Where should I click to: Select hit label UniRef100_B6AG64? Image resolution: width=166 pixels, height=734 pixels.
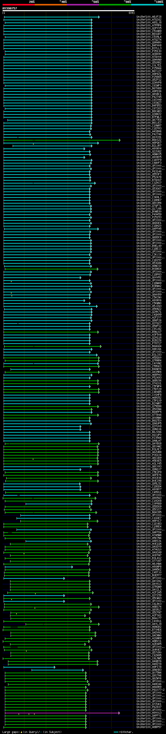(149, 346)
